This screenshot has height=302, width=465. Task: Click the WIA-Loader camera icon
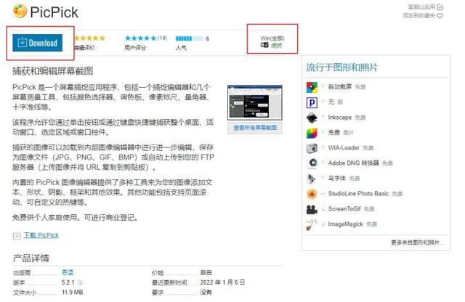[312, 148]
